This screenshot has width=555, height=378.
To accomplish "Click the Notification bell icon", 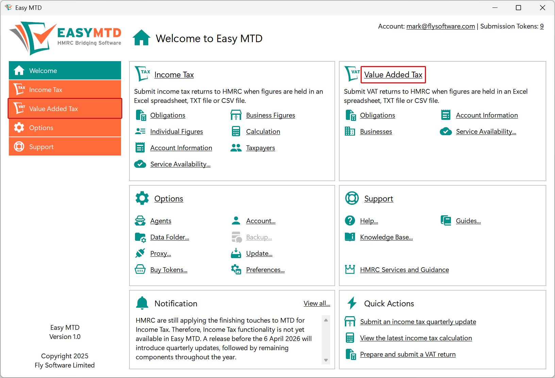I will click(x=142, y=303).
